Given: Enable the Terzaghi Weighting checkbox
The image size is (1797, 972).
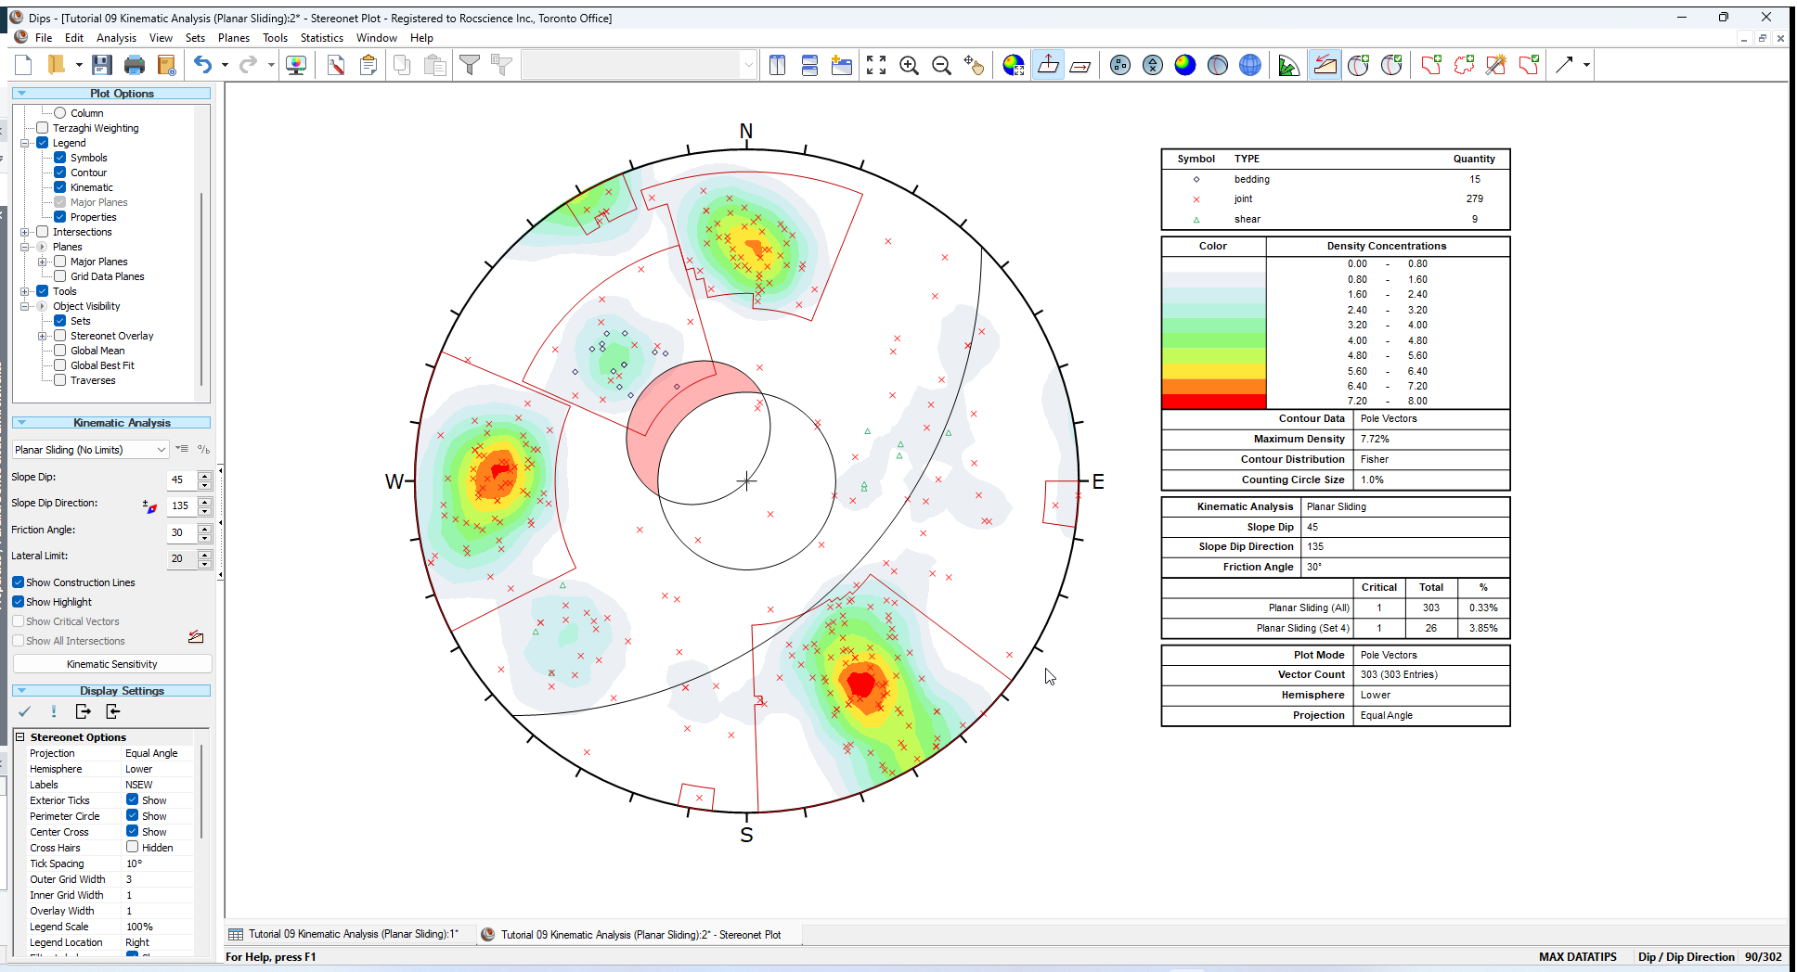Looking at the screenshot, I should pos(43,128).
